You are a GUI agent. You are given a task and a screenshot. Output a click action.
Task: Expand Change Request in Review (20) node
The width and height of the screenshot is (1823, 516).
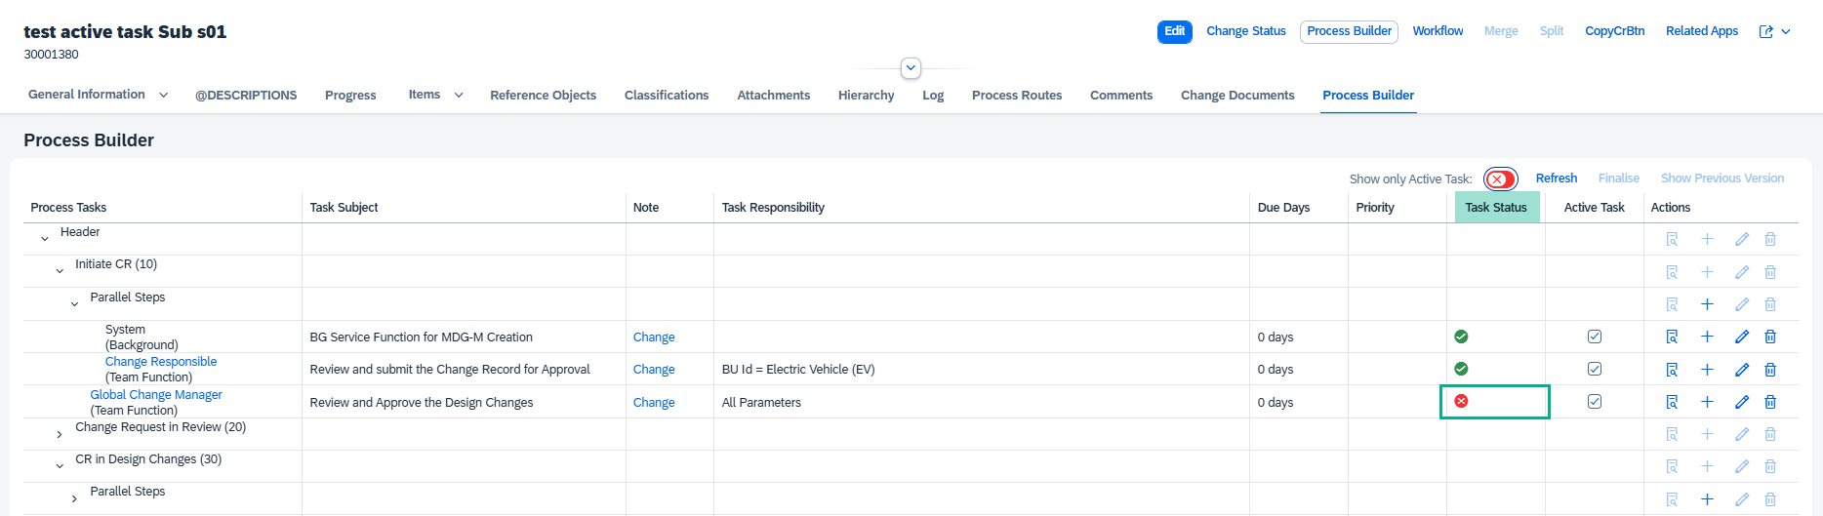(x=60, y=434)
